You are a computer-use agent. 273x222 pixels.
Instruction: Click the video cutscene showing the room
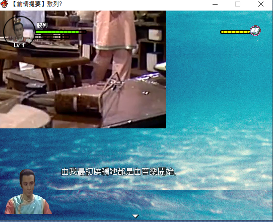[x=83, y=69]
